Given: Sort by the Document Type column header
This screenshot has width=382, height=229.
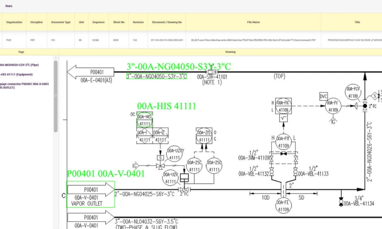Looking at the screenshot, I should coord(61,22).
